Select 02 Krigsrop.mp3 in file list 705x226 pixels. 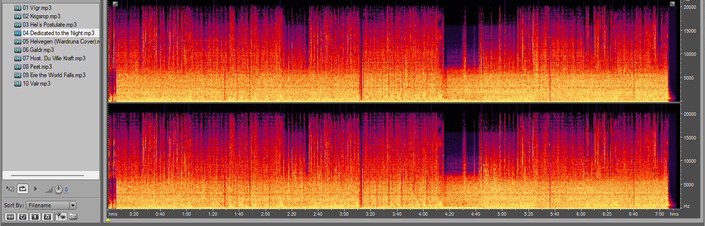point(41,17)
